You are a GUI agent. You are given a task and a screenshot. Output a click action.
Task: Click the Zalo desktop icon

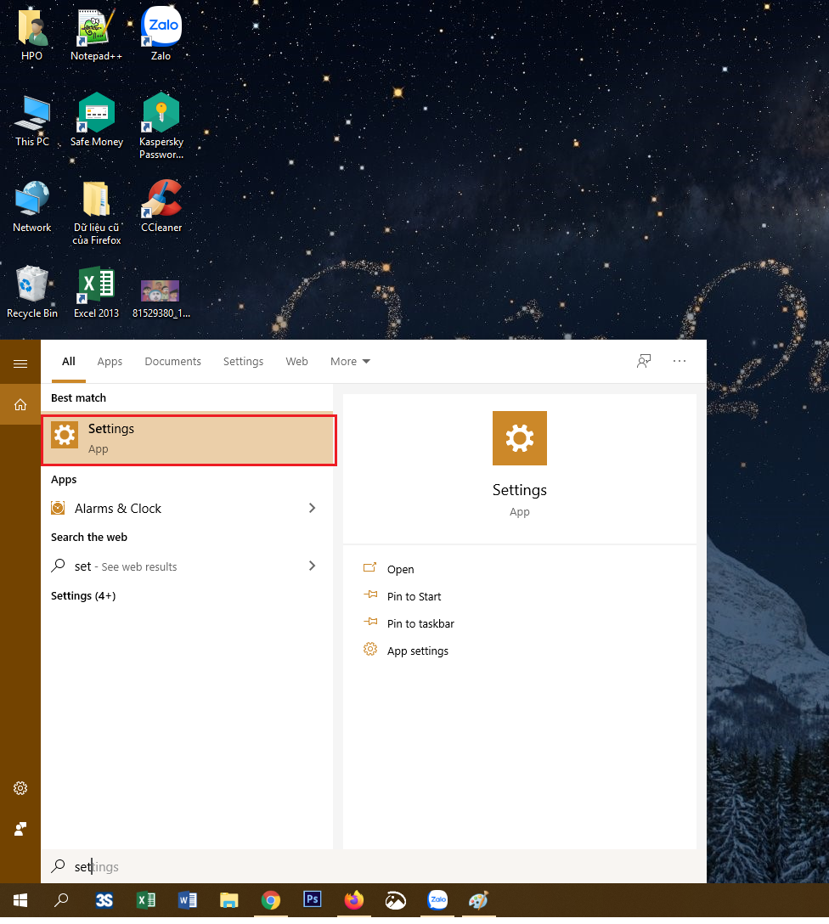(161, 34)
